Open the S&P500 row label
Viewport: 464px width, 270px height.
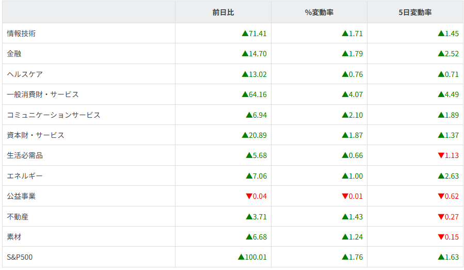coord(20,257)
